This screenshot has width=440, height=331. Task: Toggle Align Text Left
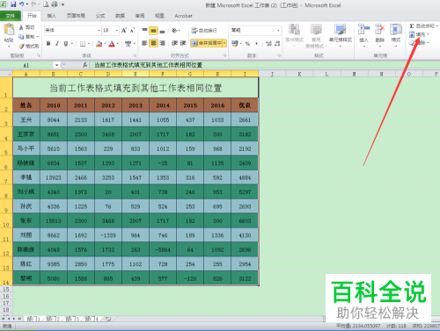[x=144, y=43]
